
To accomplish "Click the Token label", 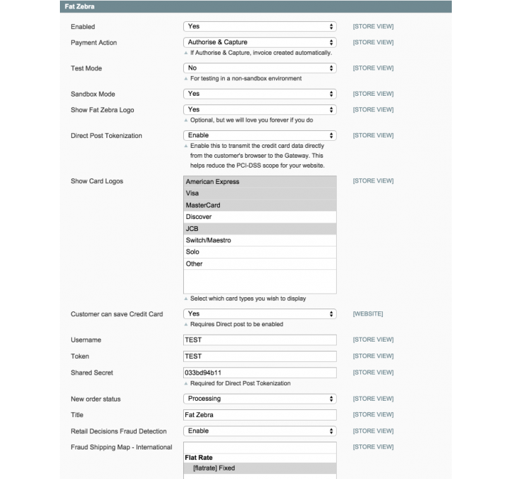I will point(80,356).
